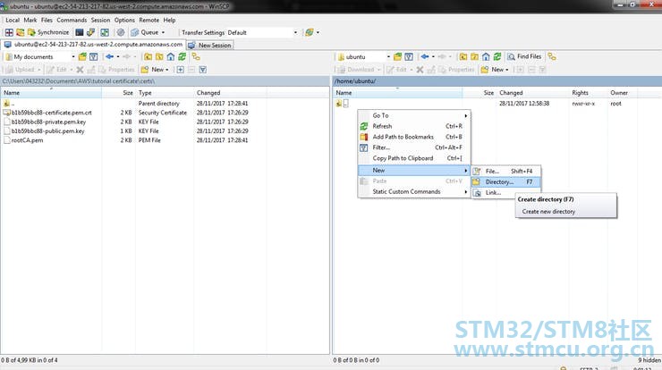
Task: Open in PuTTY icon beside the console icon
Action: [x=90, y=32]
